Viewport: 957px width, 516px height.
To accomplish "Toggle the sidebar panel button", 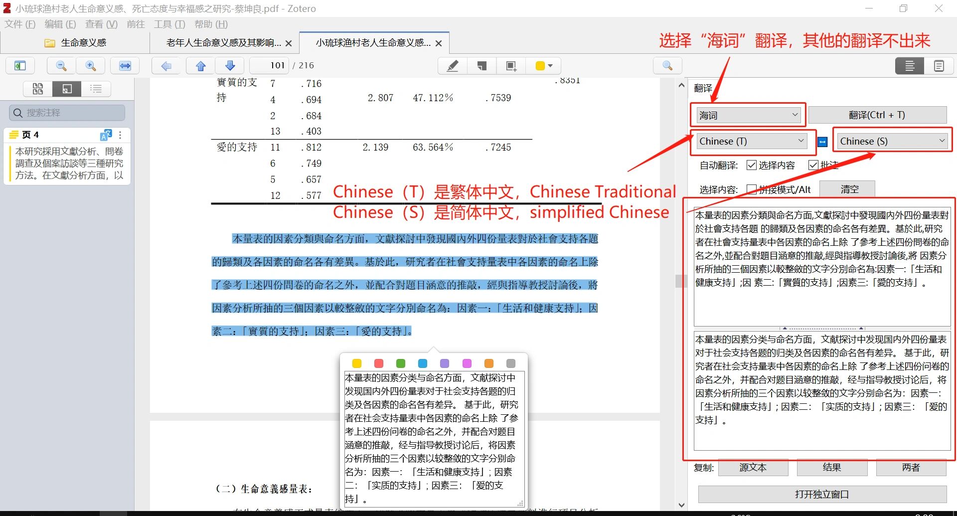I will point(20,66).
